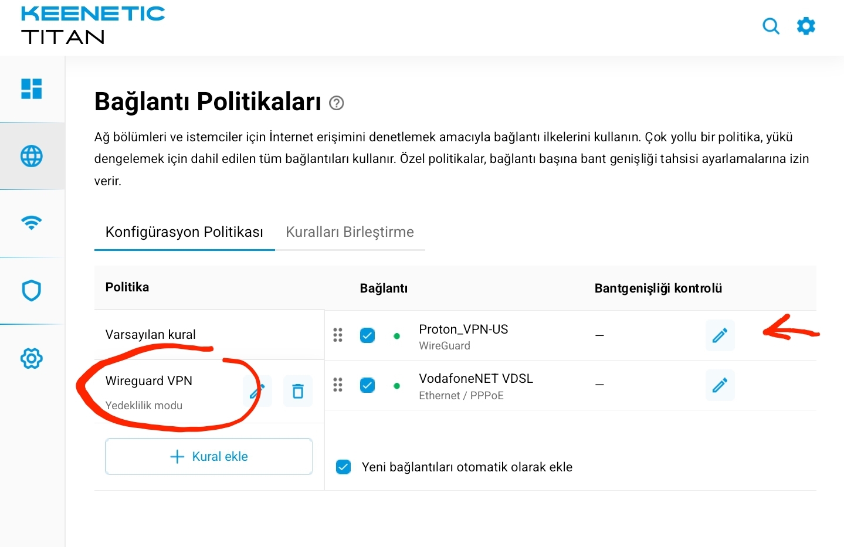Select the Konfigürasyon Politikası tab

(x=184, y=232)
